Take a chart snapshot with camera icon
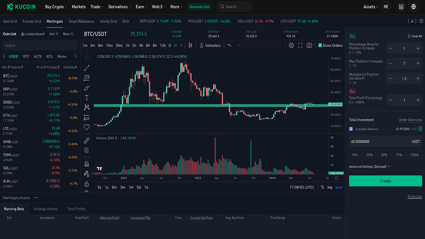This screenshot has height=239, width=425. [309, 45]
